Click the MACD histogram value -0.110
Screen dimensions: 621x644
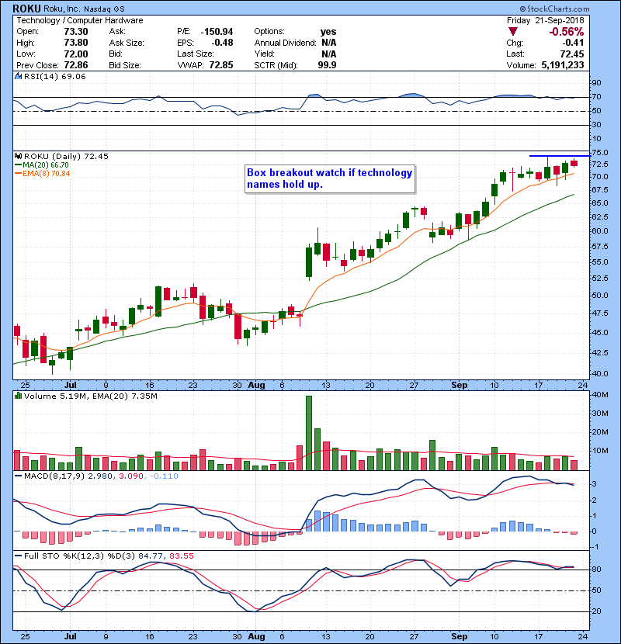coord(164,476)
